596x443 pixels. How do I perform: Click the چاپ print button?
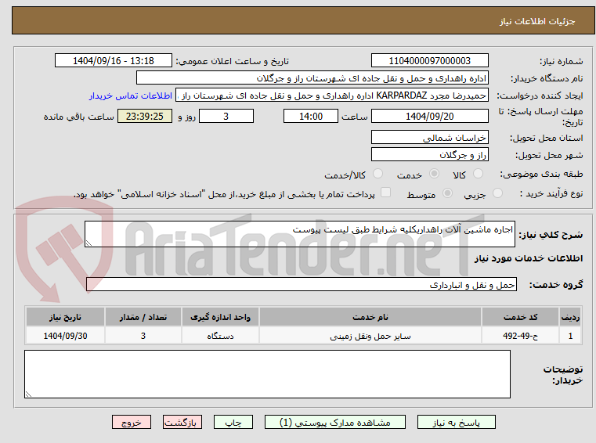[233, 422]
